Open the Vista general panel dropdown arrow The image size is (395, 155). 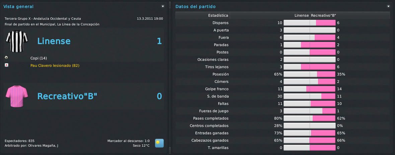pos(163,7)
